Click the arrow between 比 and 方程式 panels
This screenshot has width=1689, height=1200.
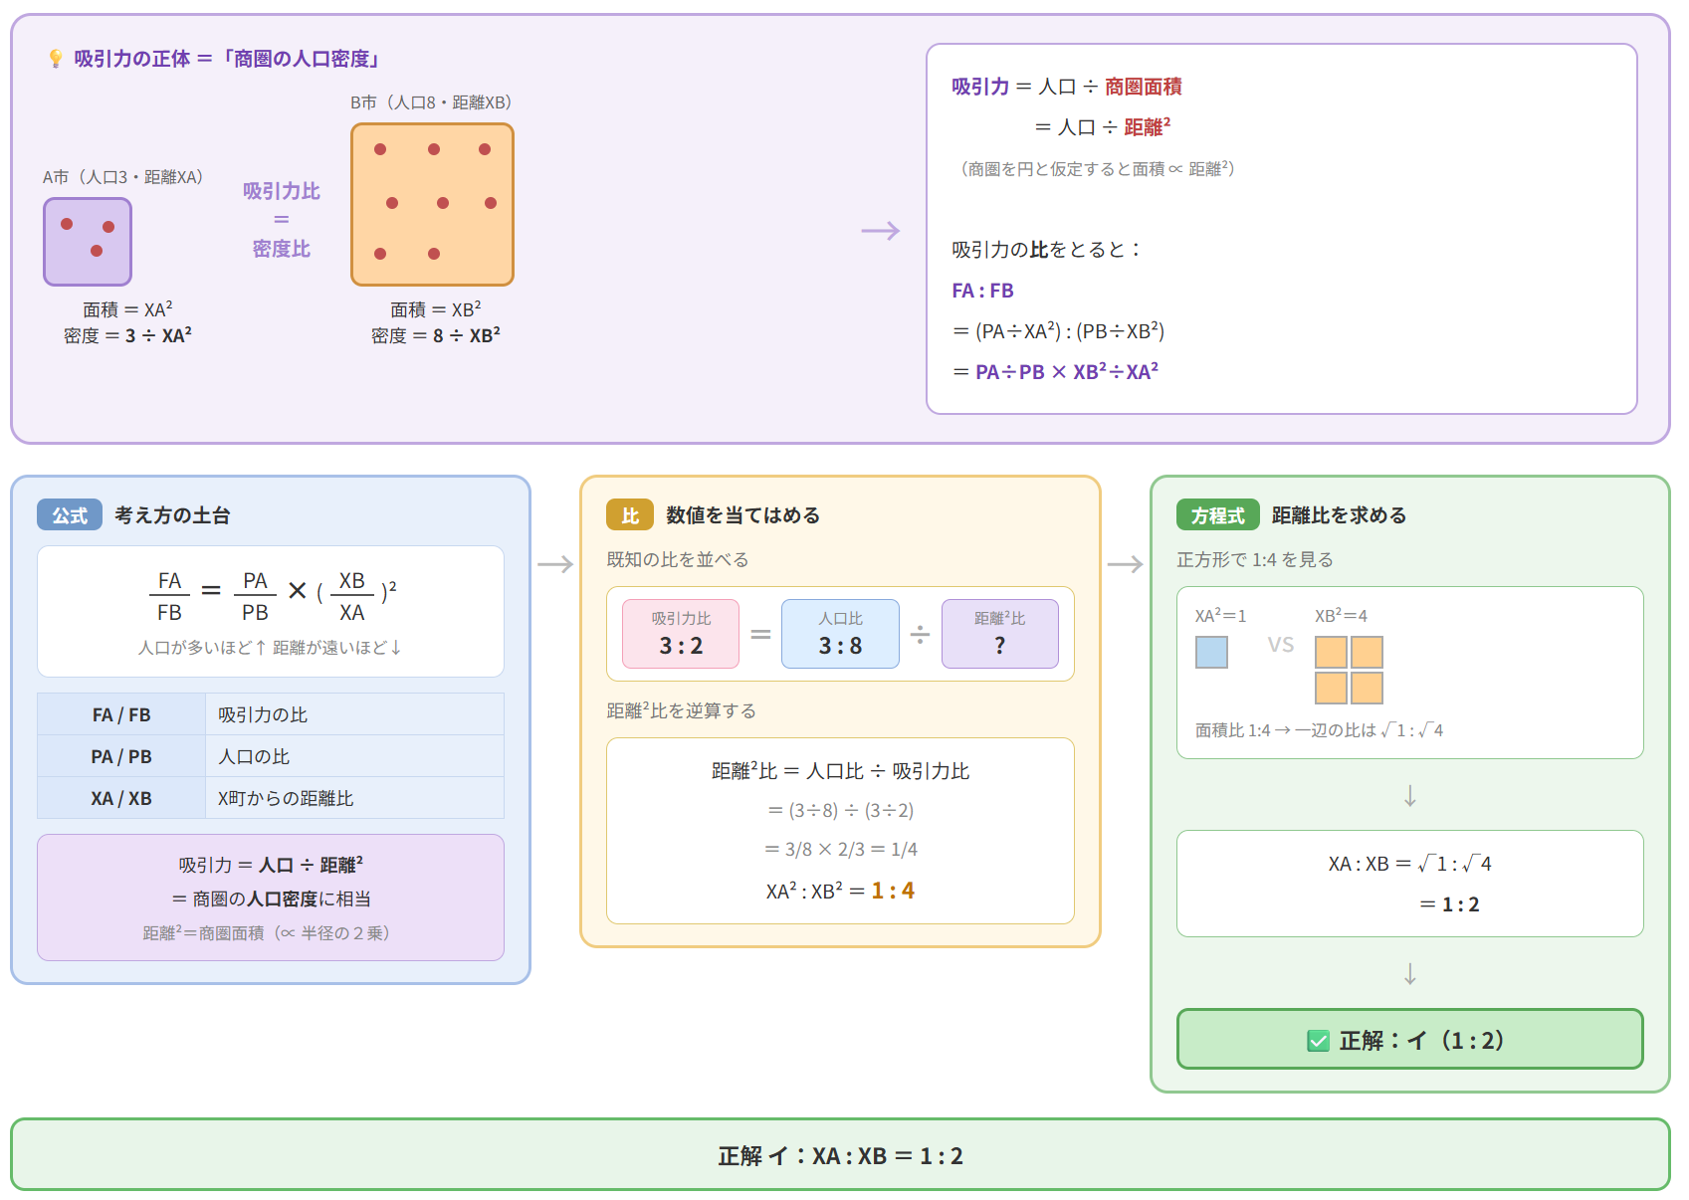pyautogui.click(x=1125, y=564)
